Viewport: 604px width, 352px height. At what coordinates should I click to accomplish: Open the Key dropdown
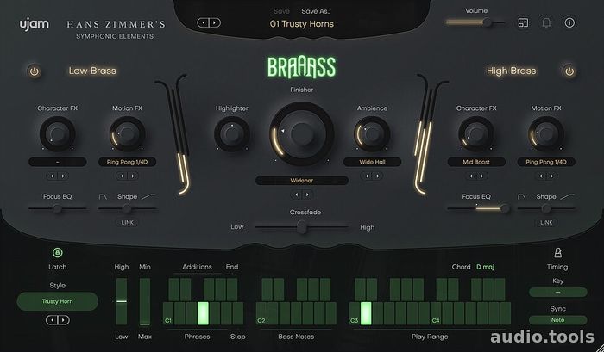pyautogui.click(x=557, y=292)
